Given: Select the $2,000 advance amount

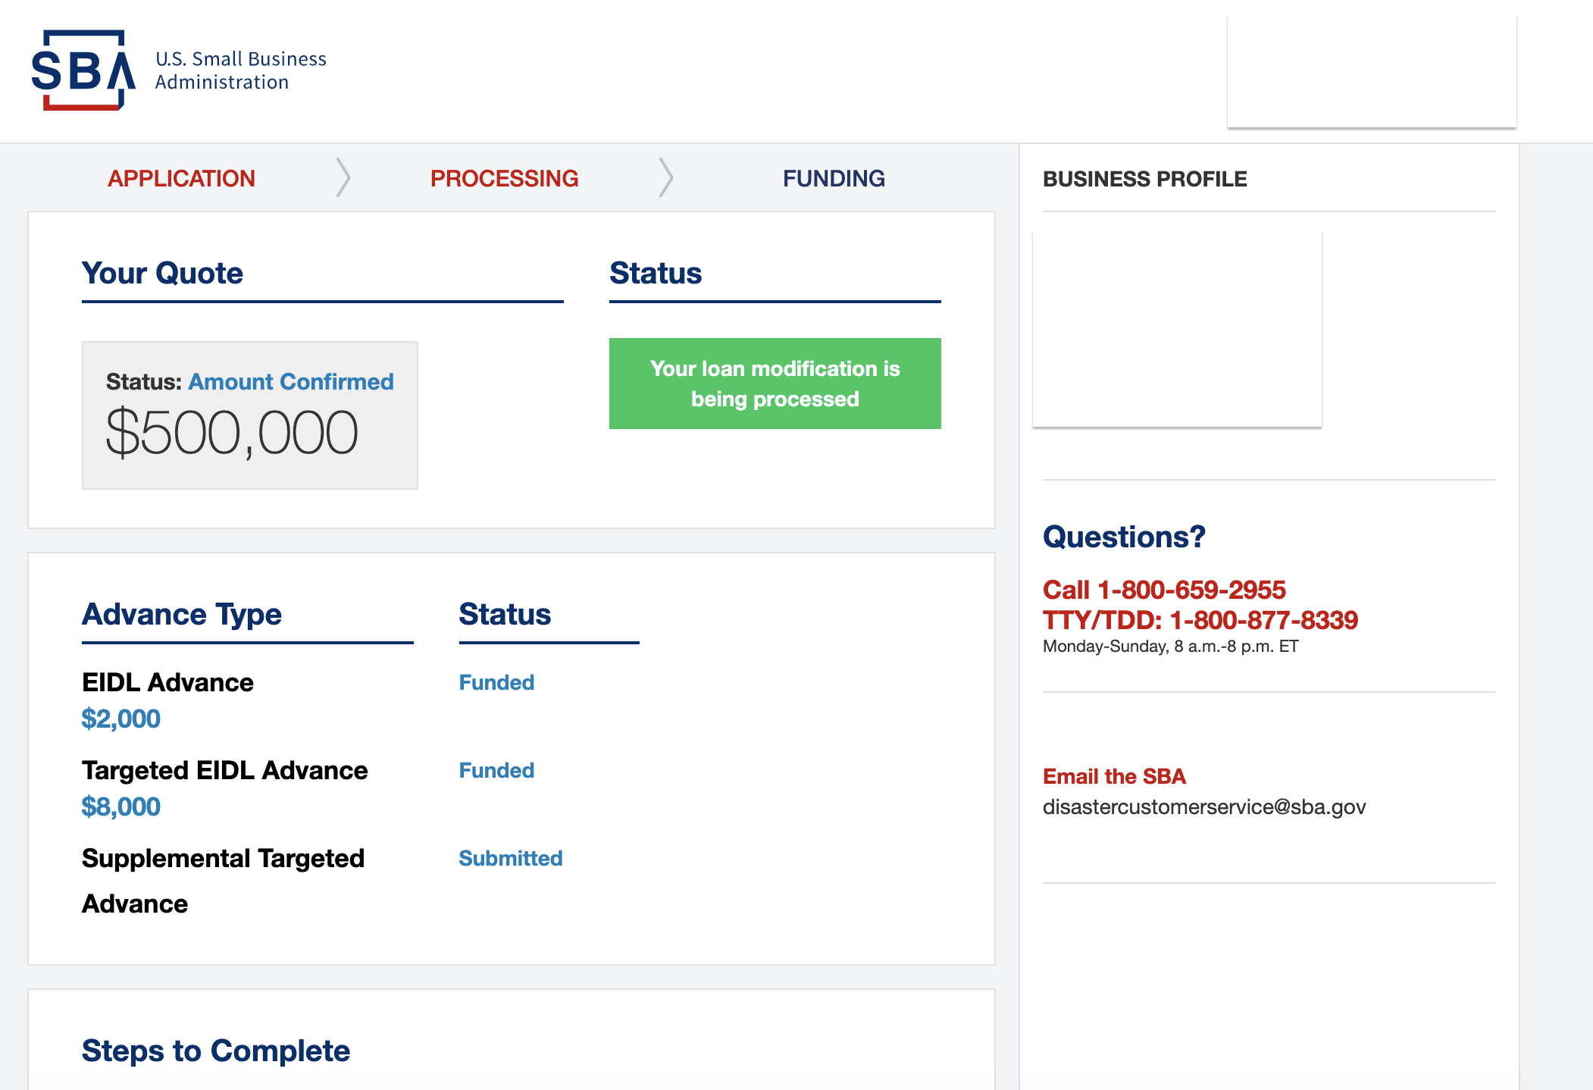Looking at the screenshot, I should pos(121,719).
